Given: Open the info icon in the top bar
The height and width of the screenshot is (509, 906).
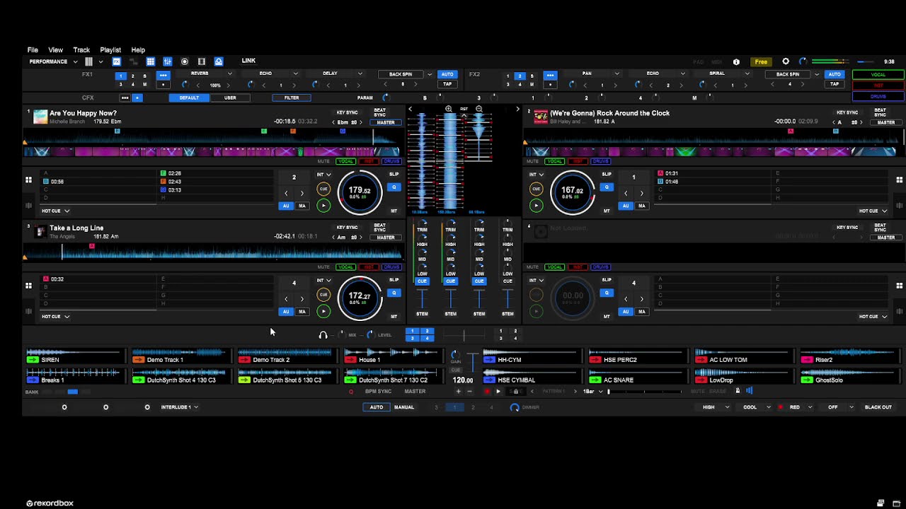Looking at the screenshot, I should (x=736, y=62).
